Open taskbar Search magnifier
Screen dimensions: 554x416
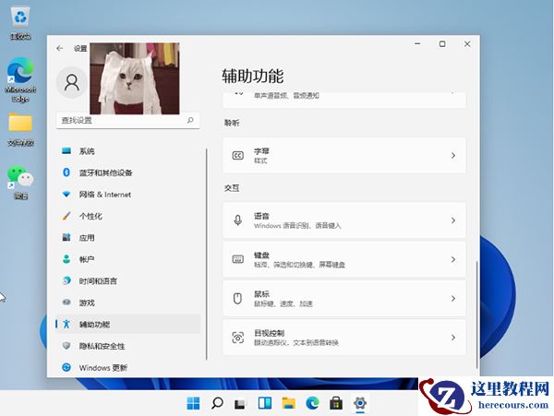click(217, 403)
